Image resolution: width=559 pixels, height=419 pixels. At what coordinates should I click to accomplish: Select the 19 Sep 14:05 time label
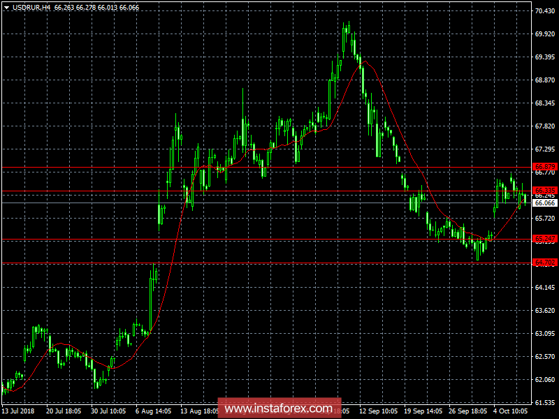[x=423, y=411]
